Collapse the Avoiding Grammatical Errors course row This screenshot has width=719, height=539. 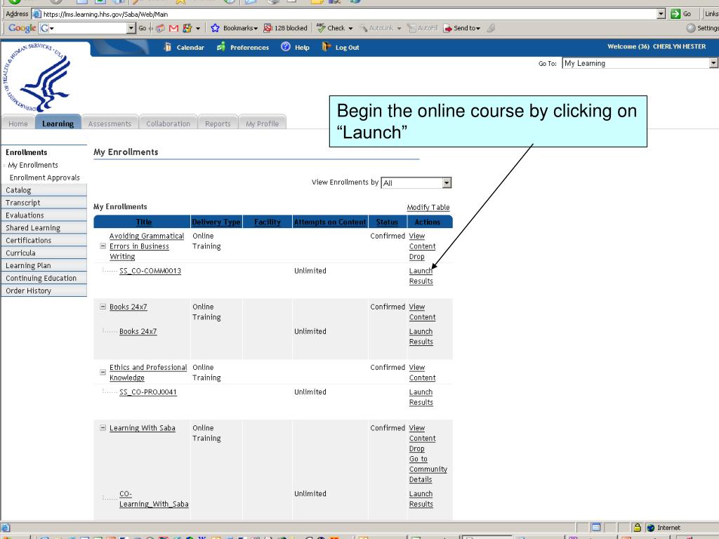(x=103, y=246)
